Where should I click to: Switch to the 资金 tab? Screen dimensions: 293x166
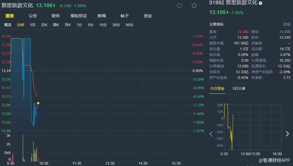(148, 16)
